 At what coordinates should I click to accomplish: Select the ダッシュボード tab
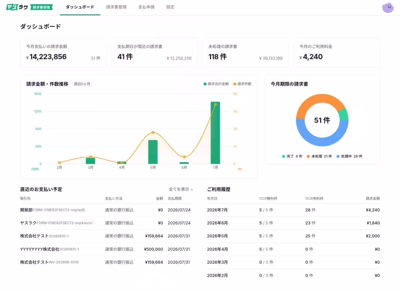pyautogui.click(x=80, y=7)
